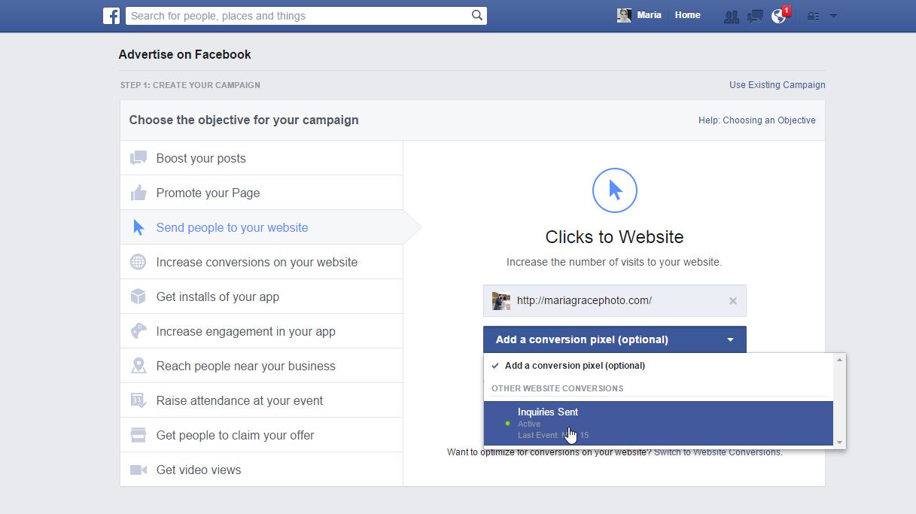Open the friend requests icon
916x514 pixels.
(x=731, y=16)
